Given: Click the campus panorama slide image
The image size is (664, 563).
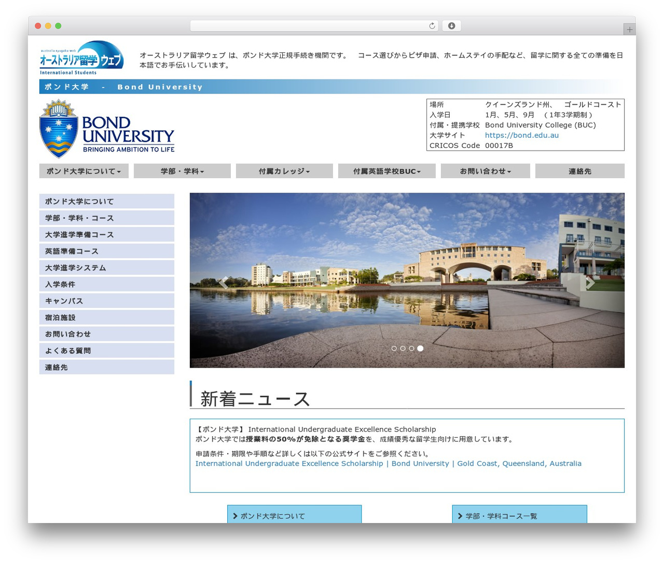Looking at the screenshot, I should coord(407,280).
